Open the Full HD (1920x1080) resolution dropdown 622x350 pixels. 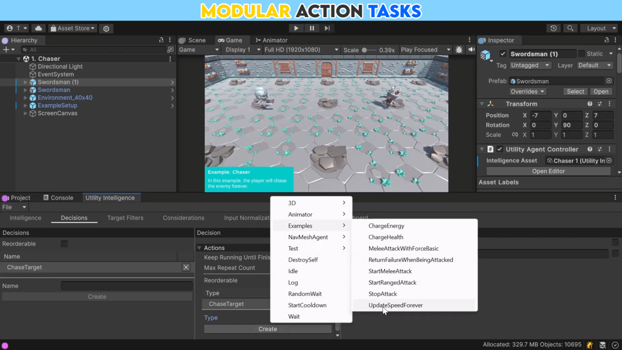(x=301, y=50)
